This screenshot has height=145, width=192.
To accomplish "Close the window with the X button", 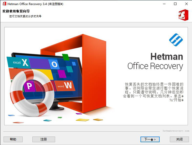I will (186, 4).
